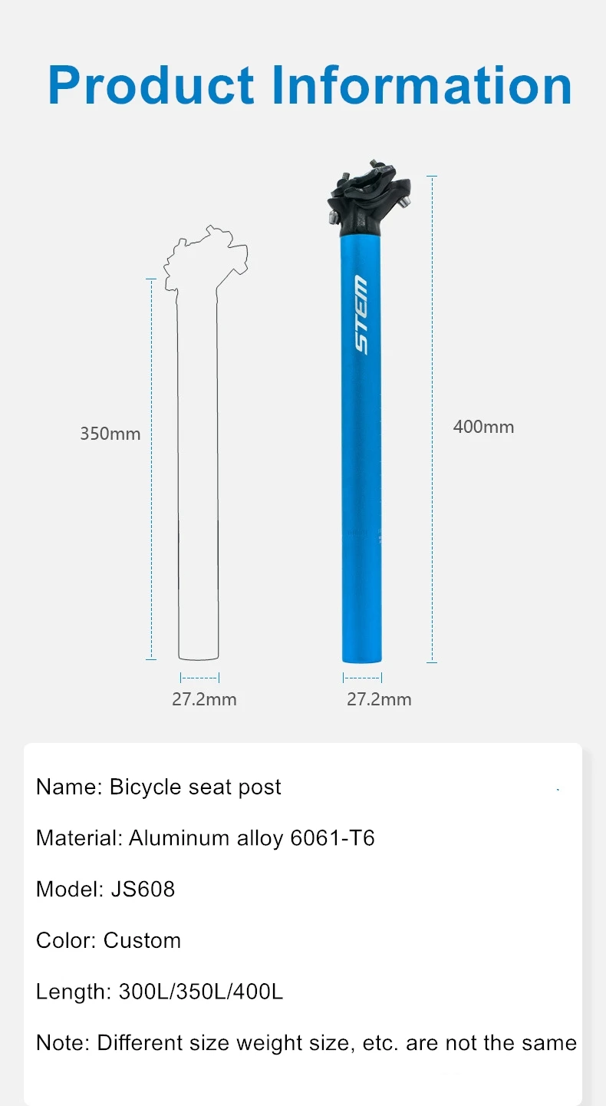606x1106 pixels.
Task: Click dashed width marker under outlined post
Action: coord(199,678)
